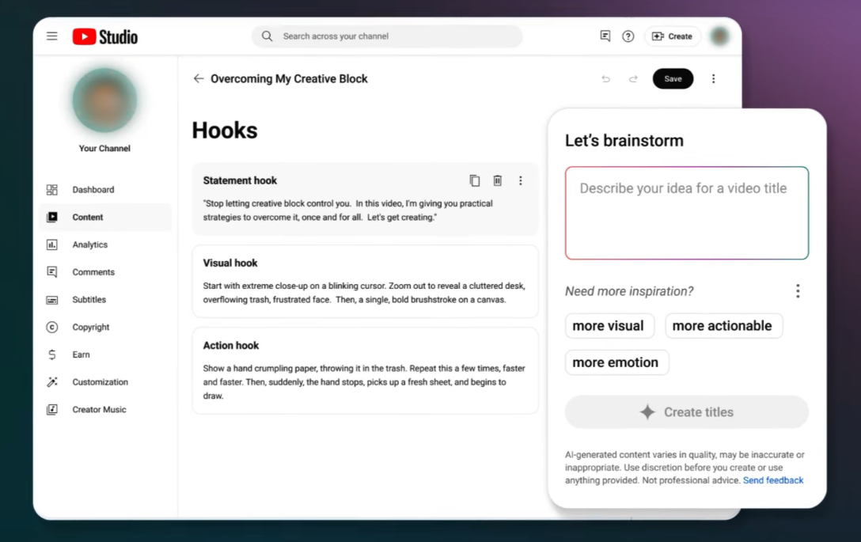
Task: Click the undo arrow icon
Action: [x=606, y=79]
